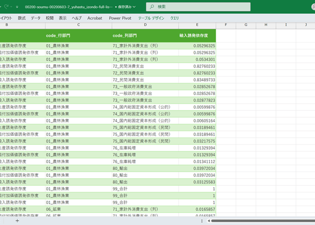Select column J header
Screen dimensions: 315x225
pyautogui.click(x=305, y=25)
